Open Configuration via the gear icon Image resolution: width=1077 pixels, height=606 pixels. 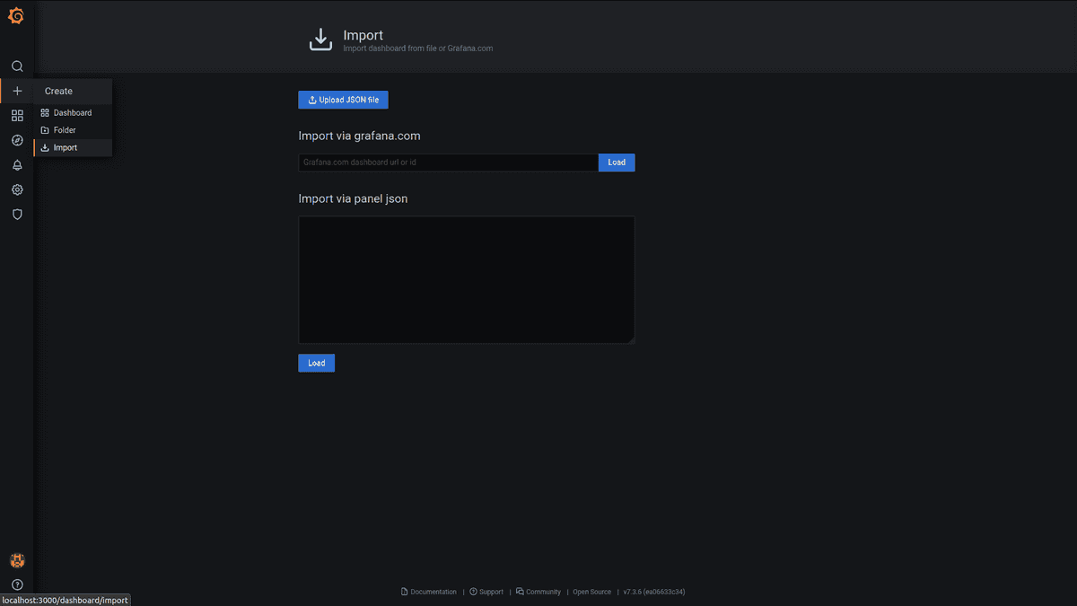pyautogui.click(x=16, y=189)
